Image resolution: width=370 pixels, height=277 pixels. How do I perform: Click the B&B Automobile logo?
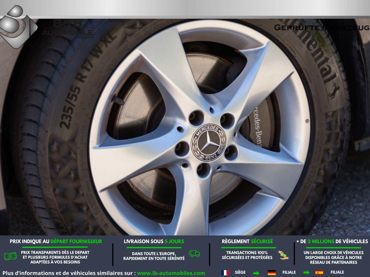pos(46,27)
